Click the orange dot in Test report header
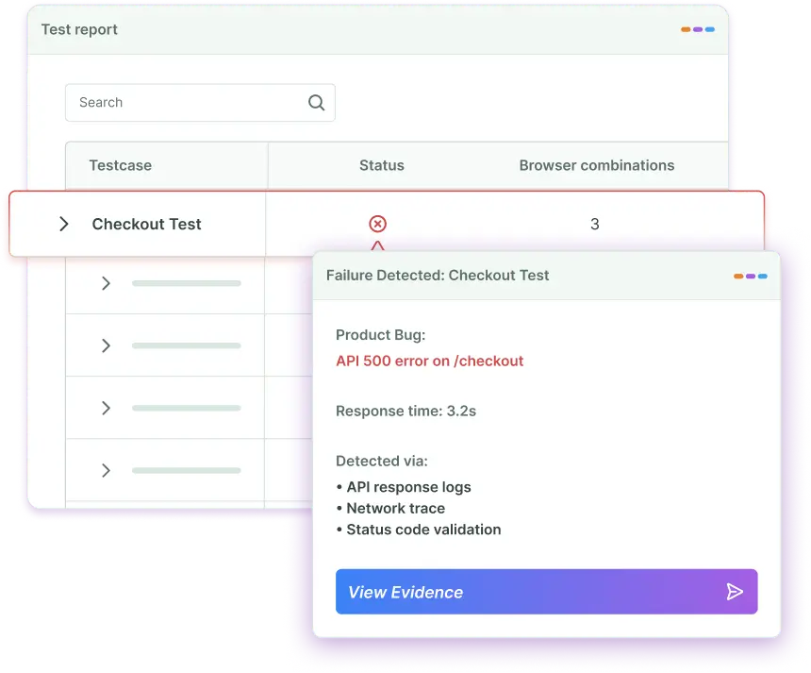The image size is (811, 673). tap(686, 30)
